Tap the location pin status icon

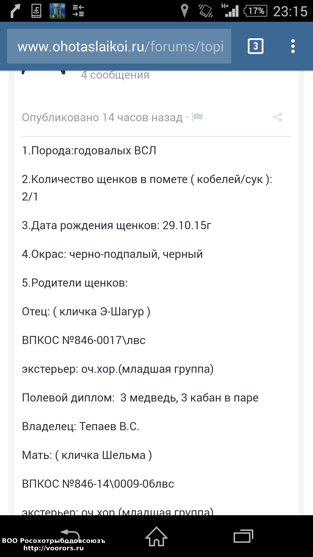click(184, 11)
